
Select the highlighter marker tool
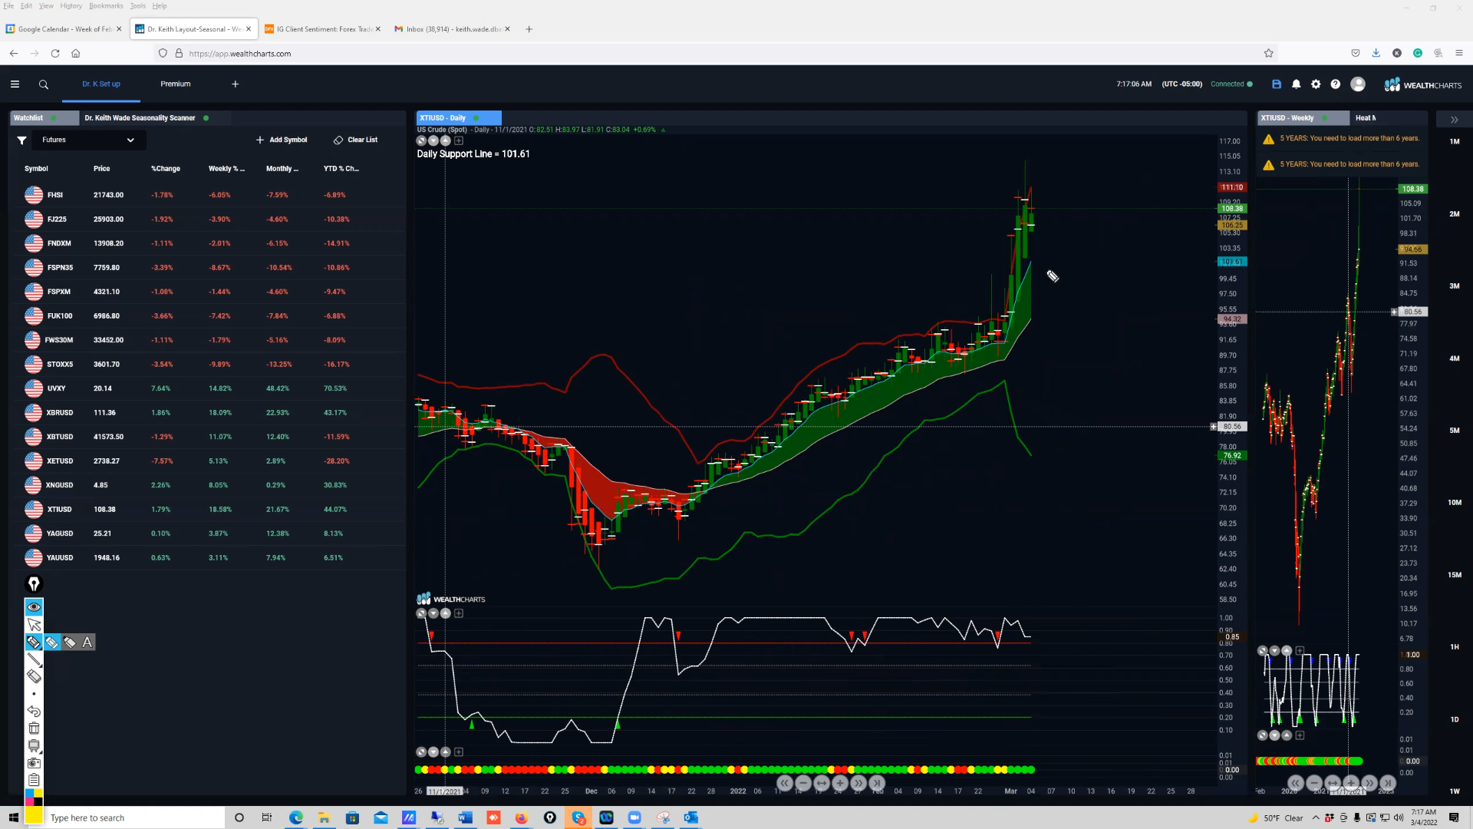pos(34,642)
